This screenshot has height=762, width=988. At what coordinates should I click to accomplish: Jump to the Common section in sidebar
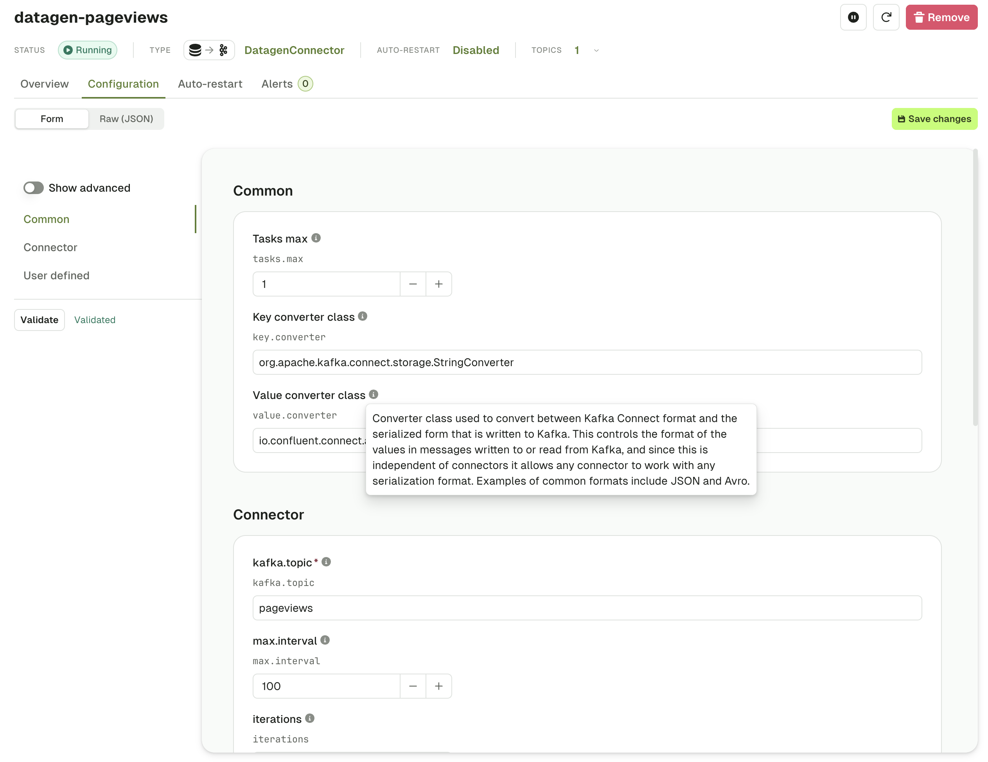click(47, 219)
